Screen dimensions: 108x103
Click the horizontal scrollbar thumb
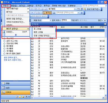pos(53,98)
